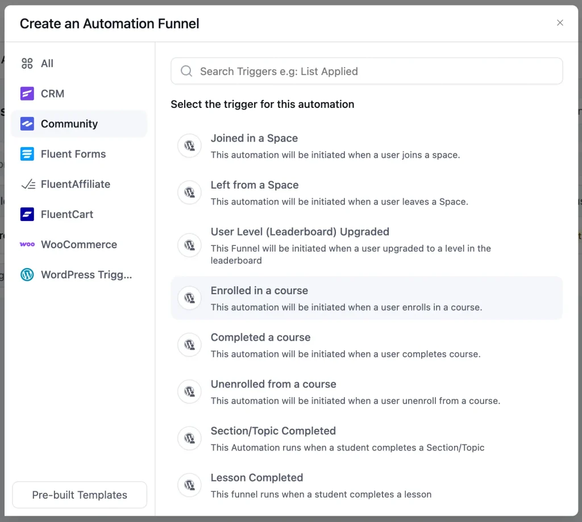582x522 pixels.
Task: Click the All category grid icon
Action: (27, 64)
